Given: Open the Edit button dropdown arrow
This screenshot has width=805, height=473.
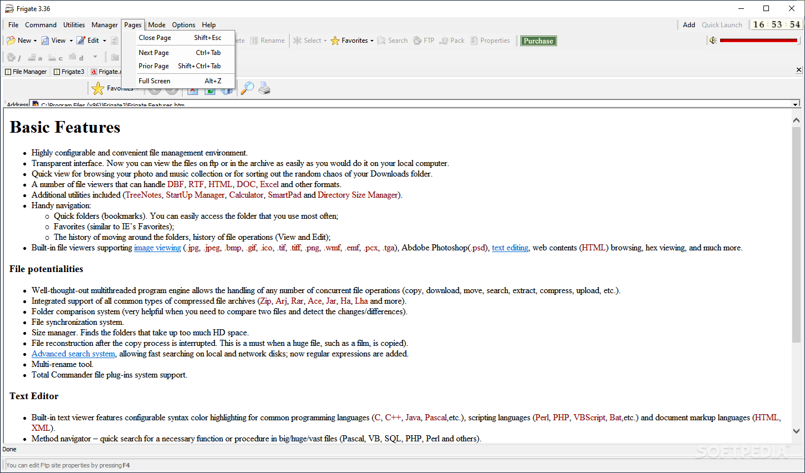Looking at the screenshot, I should click(x=104, y=41).
